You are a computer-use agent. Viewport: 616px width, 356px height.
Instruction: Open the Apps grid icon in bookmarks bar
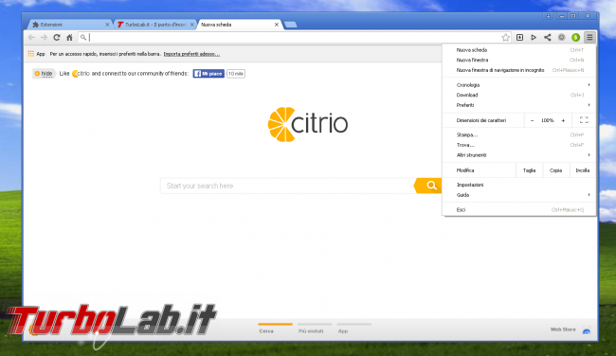point(31,54)
